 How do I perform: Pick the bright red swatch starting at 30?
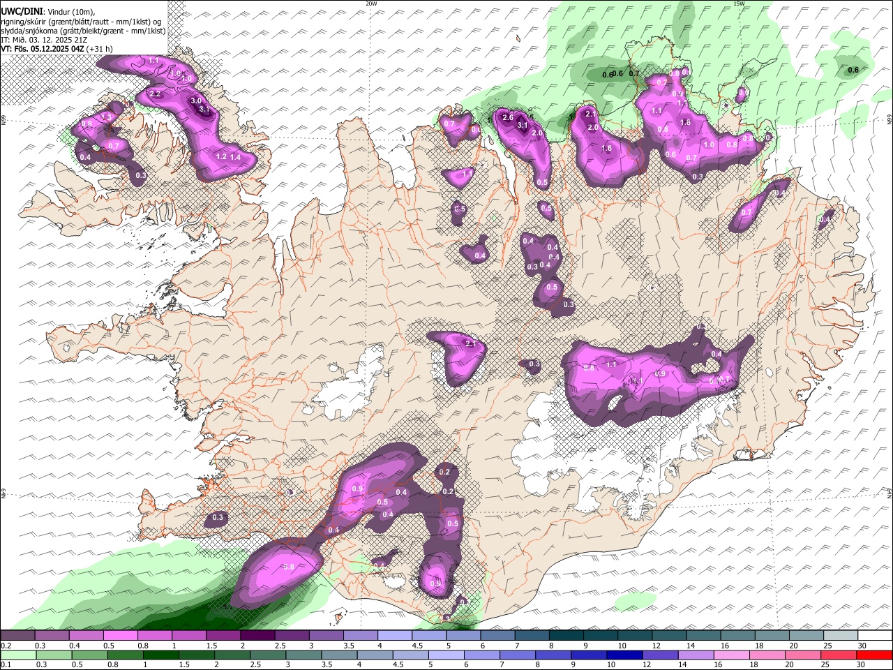tap(874, 655)
